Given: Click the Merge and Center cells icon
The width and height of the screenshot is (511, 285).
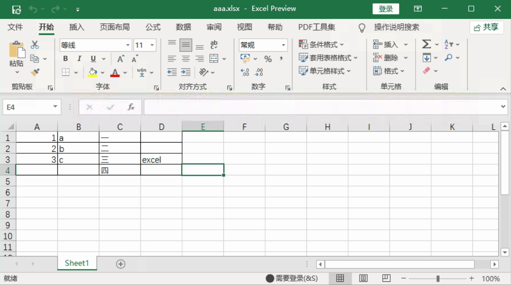Looking at the screenshot, I should pyautogui.click(x=214, y=58).
